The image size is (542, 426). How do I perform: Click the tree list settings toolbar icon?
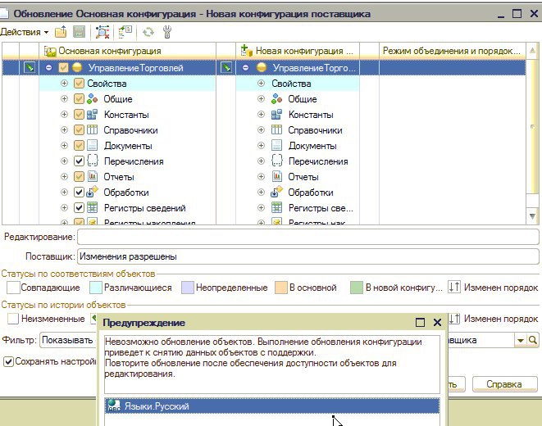click(125, 32)
